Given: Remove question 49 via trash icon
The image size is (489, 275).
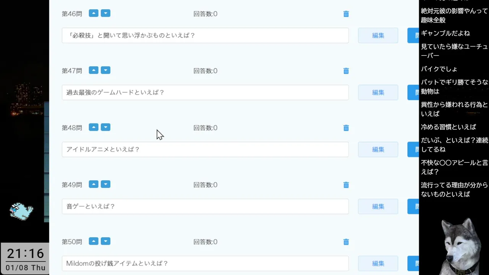Looking at the screenshot, I should 346,185.
